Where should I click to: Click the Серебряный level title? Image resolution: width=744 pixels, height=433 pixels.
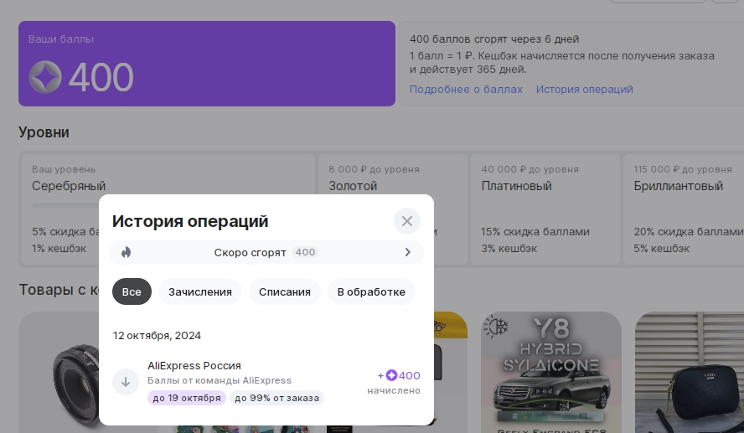[69, 186]
